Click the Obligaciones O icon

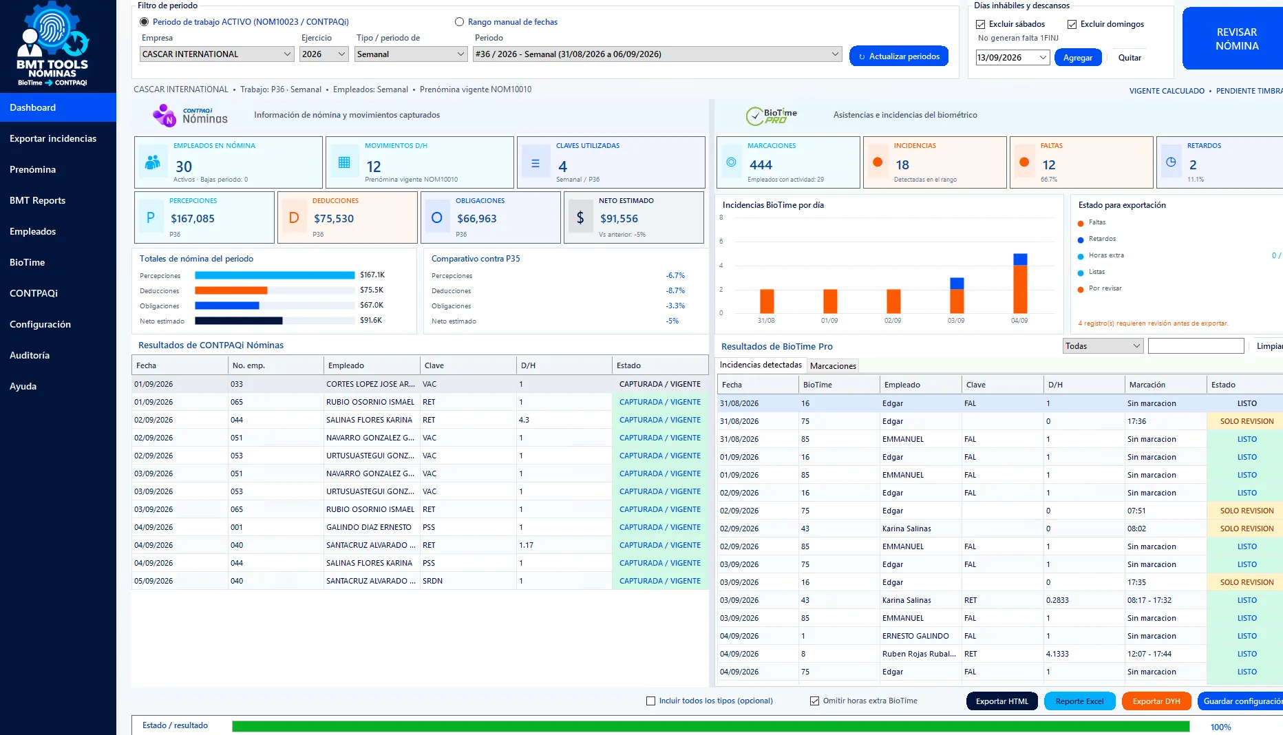tap(437, 217)
